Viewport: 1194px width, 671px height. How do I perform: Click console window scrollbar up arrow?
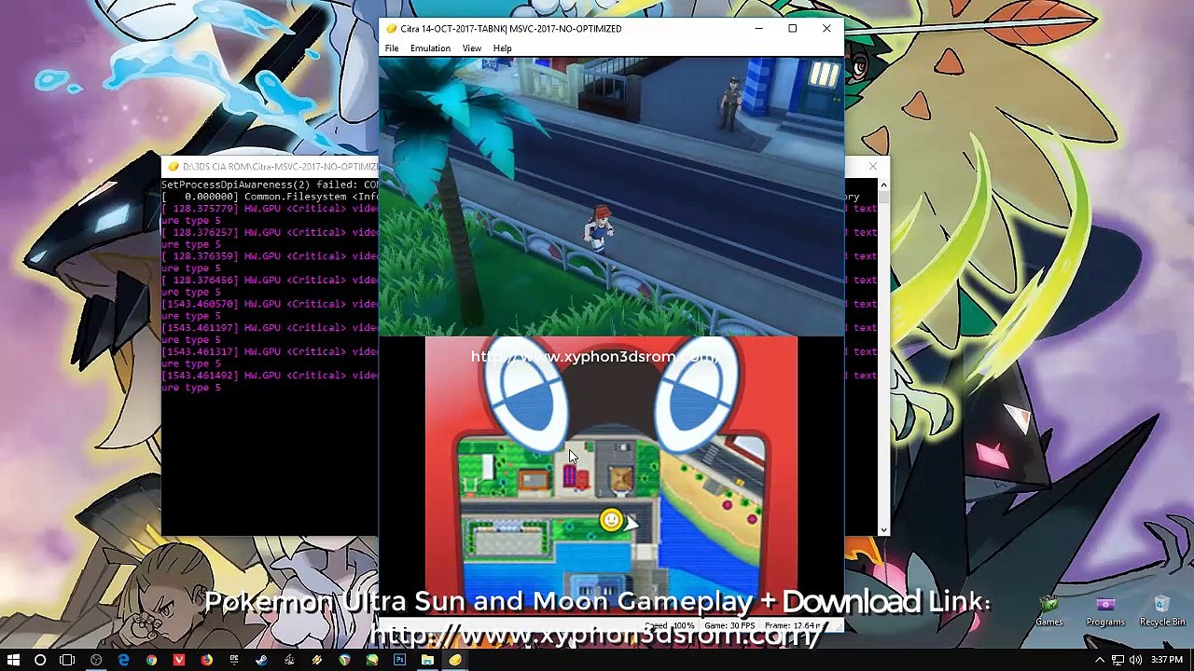(883, 185)
